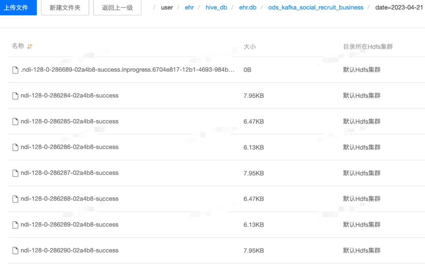The image size is (425, 264).
Task: Click file icon beside ndi-128-0-286288 file
Action: [15, 199]
